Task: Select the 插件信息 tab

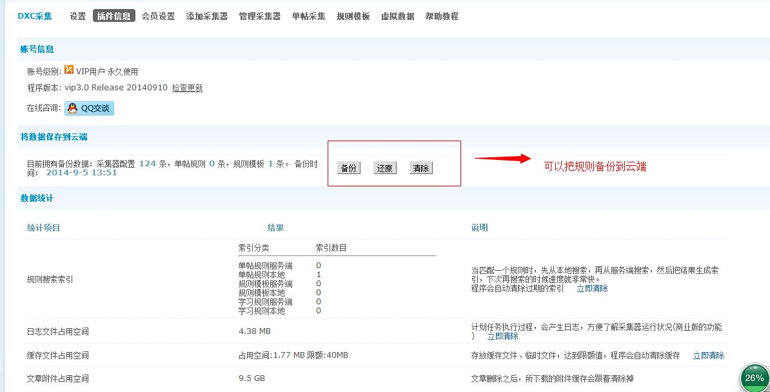Action: click(114, 16)
